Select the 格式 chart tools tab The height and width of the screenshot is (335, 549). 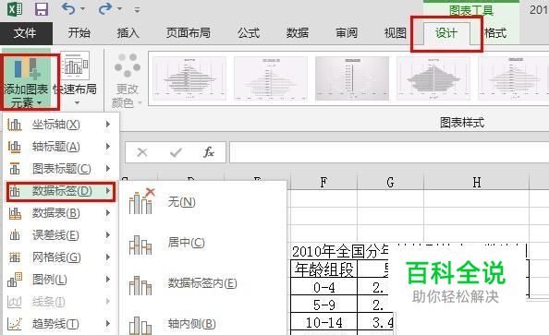pyautogui.click(x=495, y=33)
